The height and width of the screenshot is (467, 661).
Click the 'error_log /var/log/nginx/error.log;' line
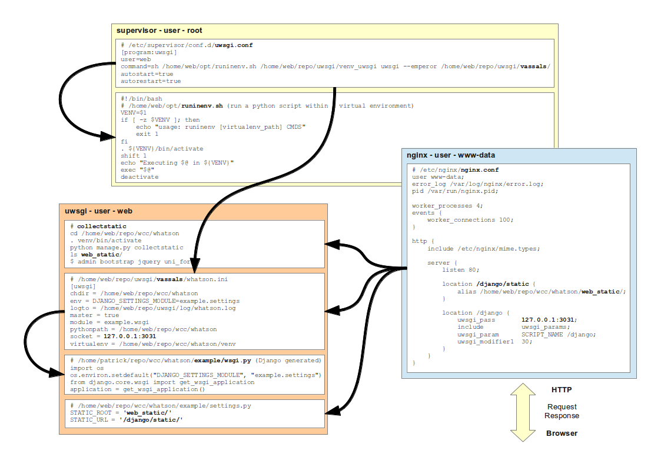[477, 184]
